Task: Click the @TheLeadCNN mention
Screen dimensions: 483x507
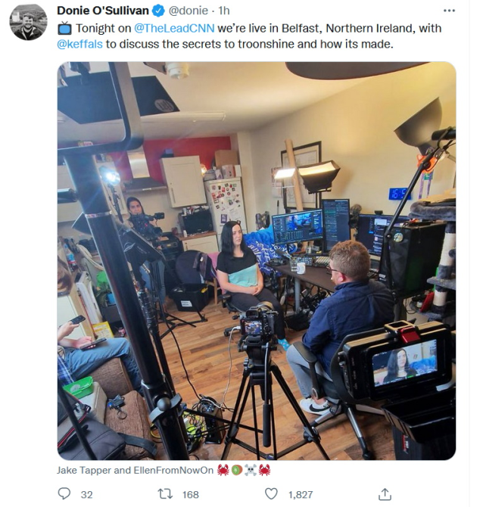Action: tap(174, 28)
